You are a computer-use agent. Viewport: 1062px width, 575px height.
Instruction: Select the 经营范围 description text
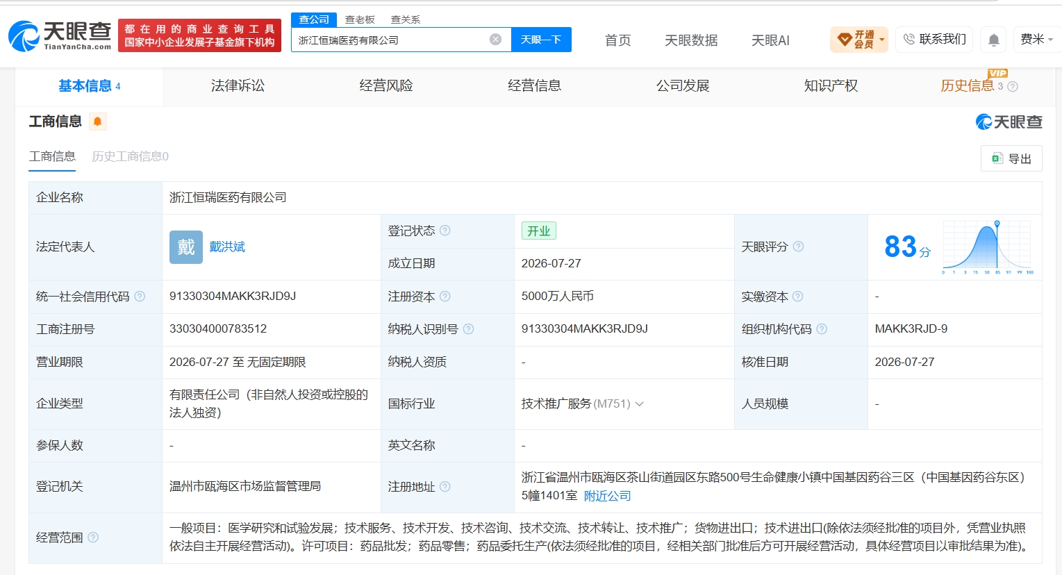pos(599,537)
